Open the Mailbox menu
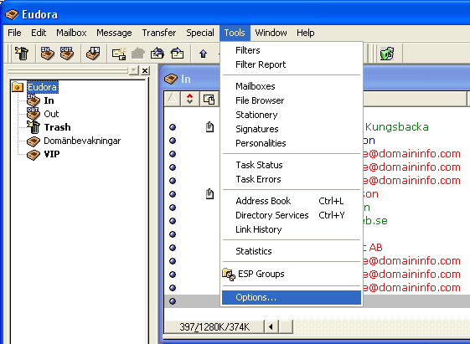This screenshot has height=344, width=470. [71, 33]
